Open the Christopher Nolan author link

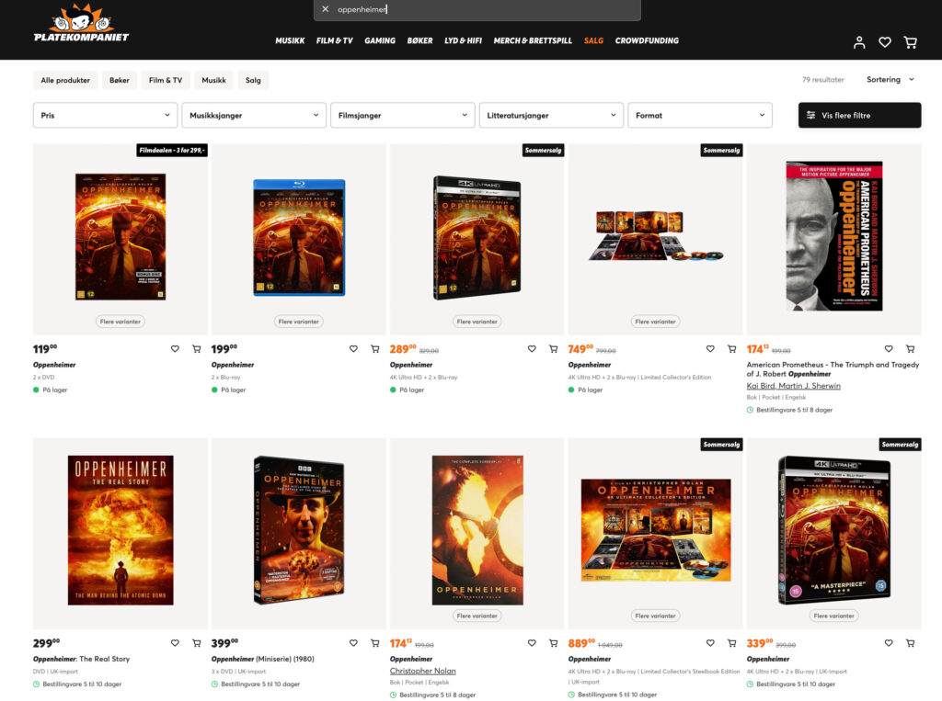click(x=422, y=671)
